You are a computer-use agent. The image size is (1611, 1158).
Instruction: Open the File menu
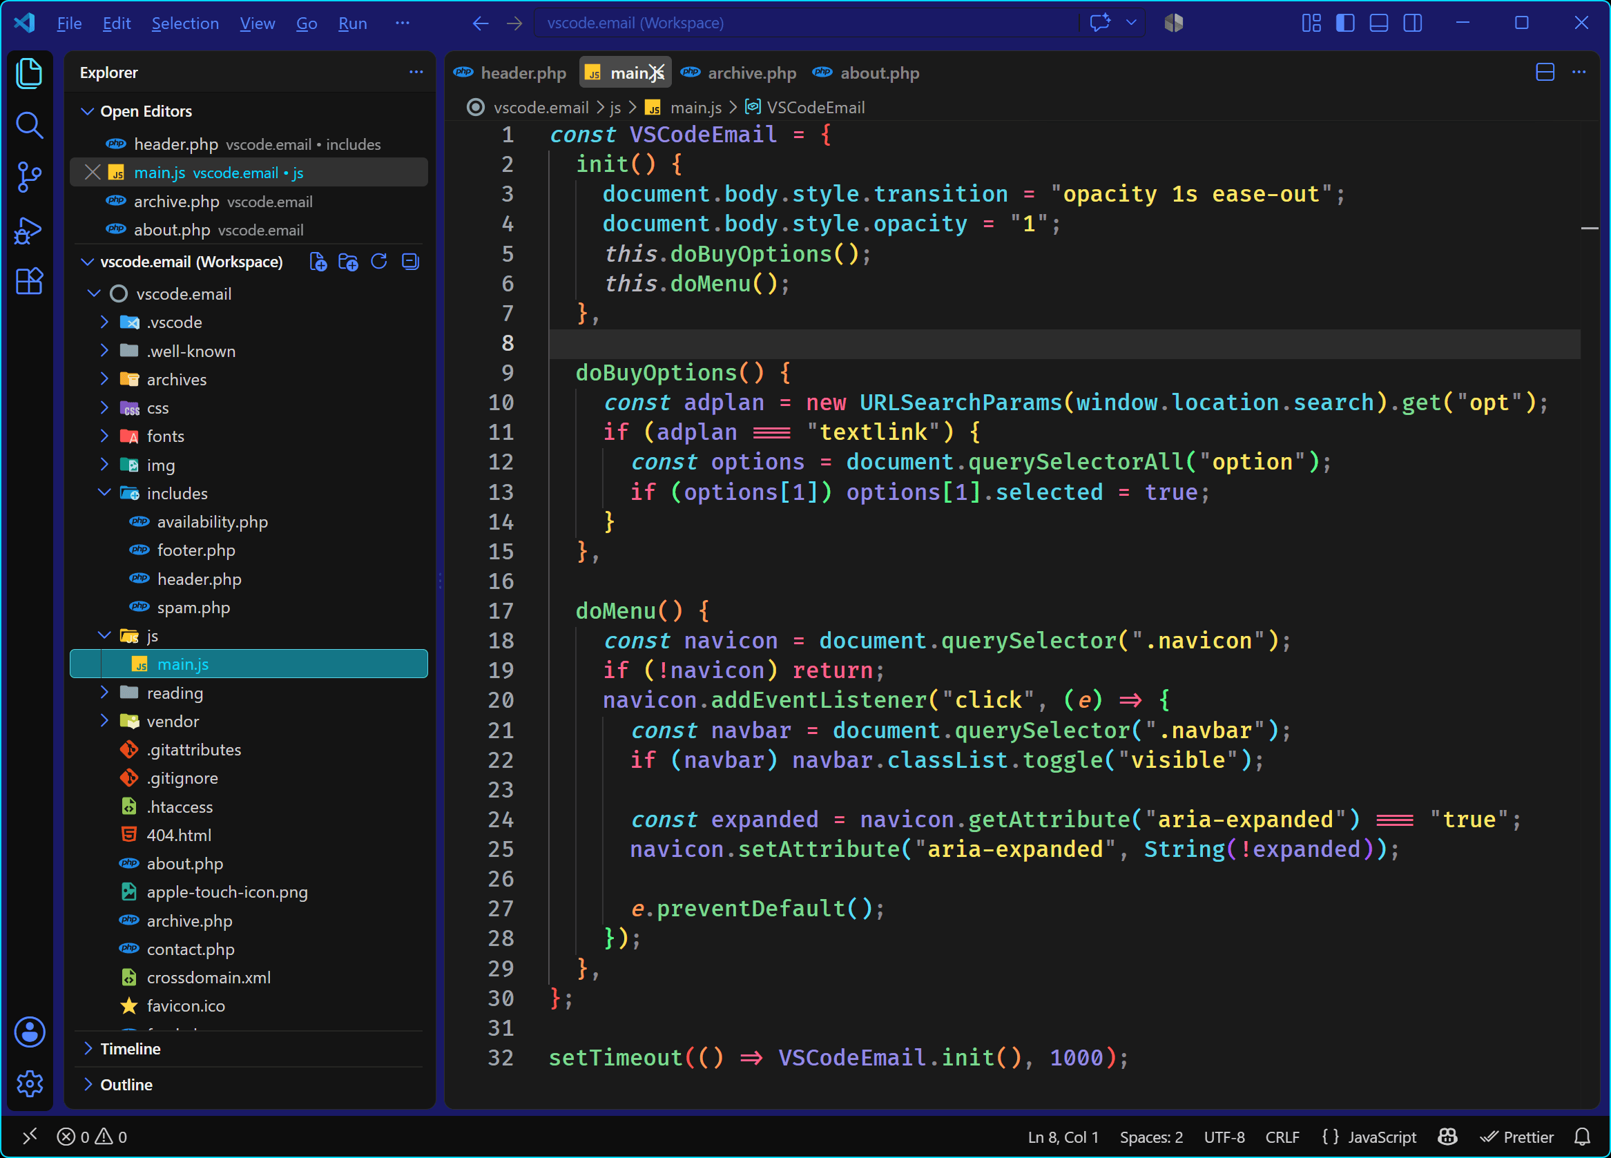(x=69, y=23)
